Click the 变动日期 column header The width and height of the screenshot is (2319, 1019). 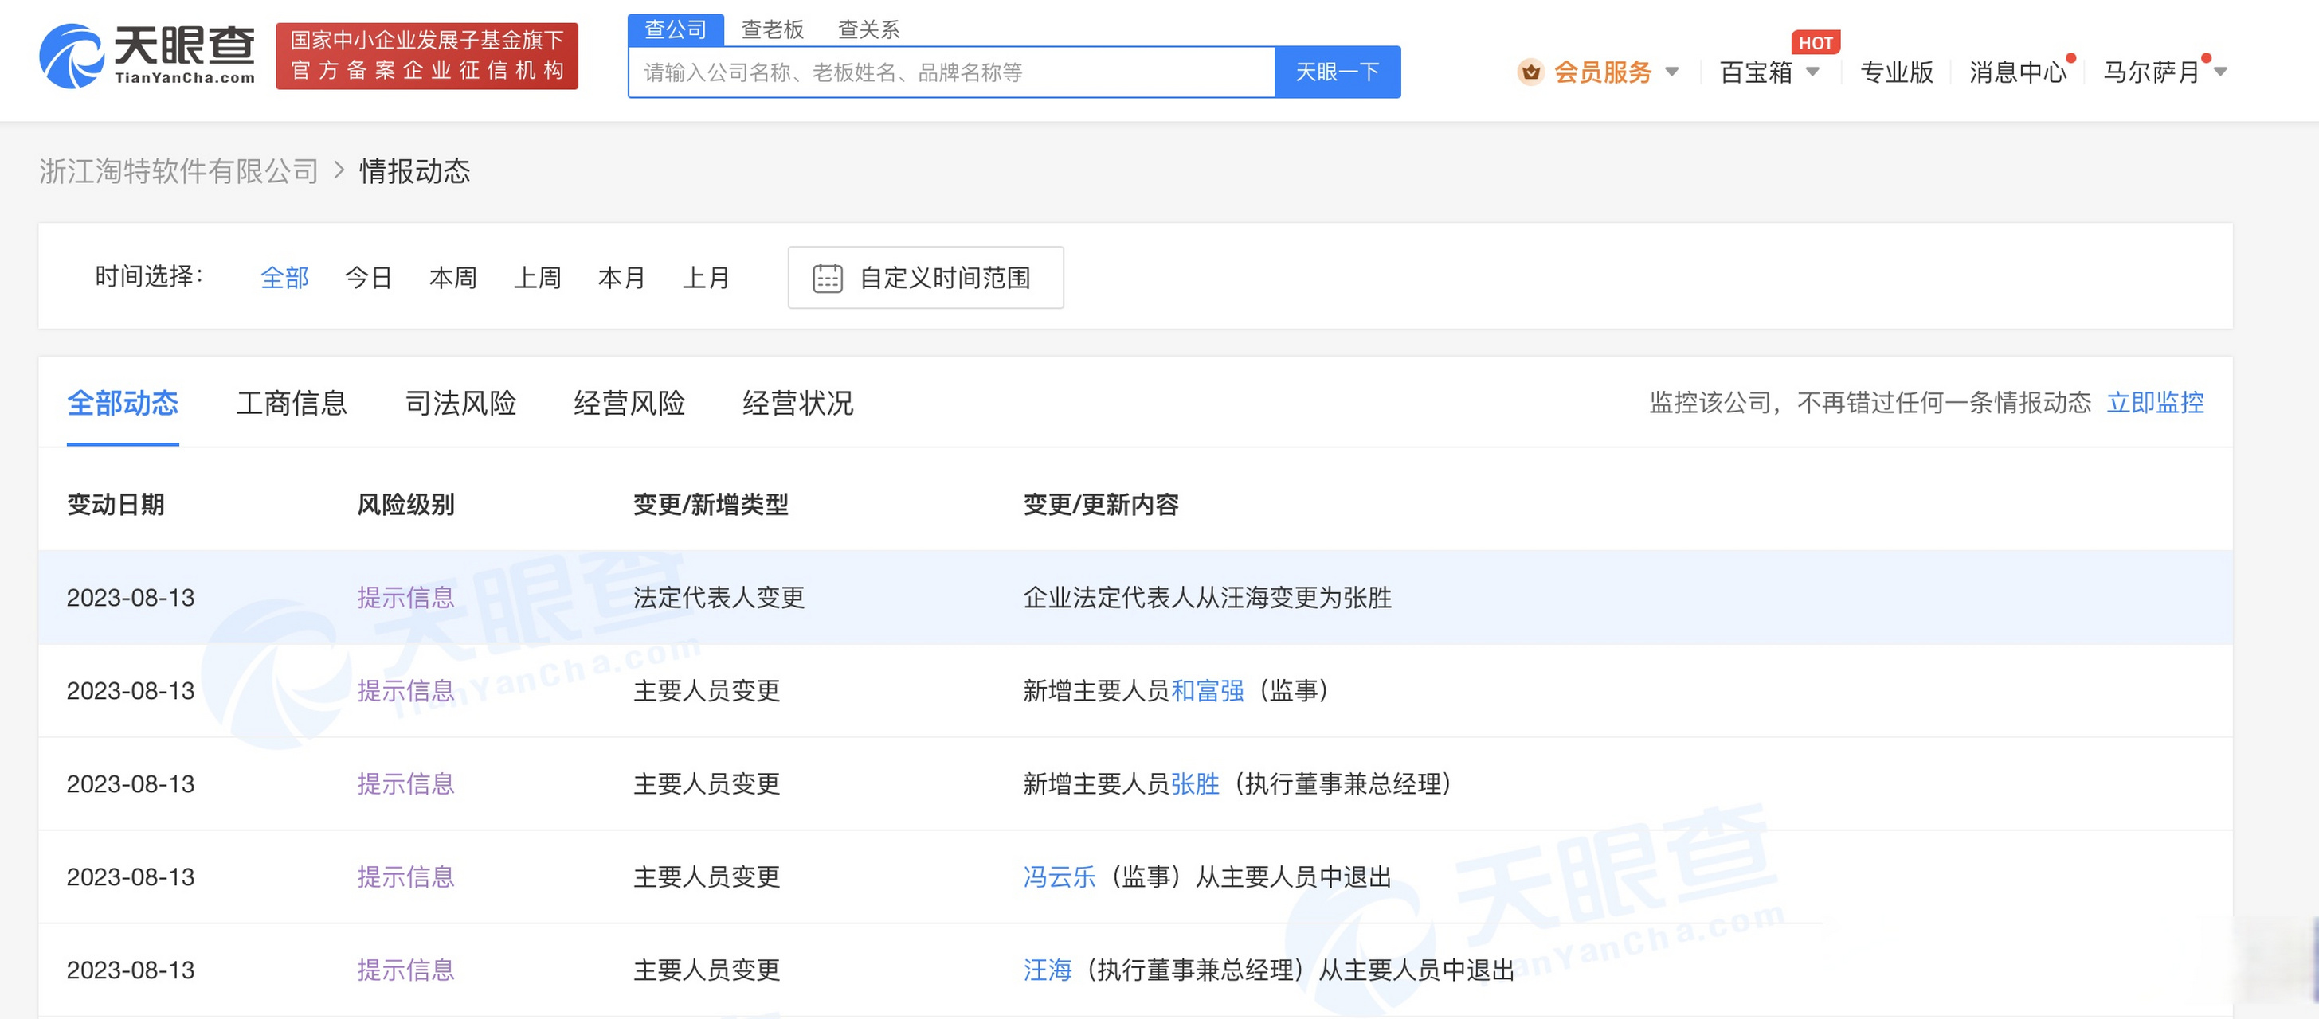116,505
